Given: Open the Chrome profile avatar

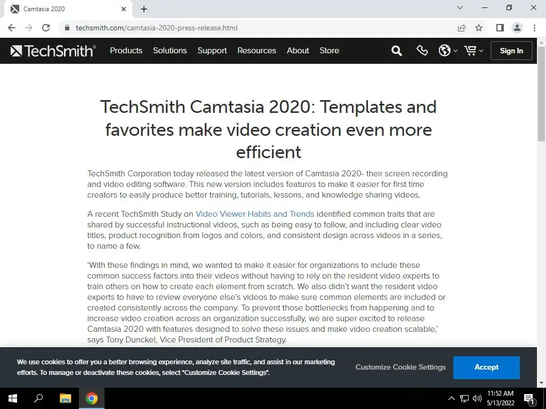Looking at the screenshot, I should [x=517, y=28].
